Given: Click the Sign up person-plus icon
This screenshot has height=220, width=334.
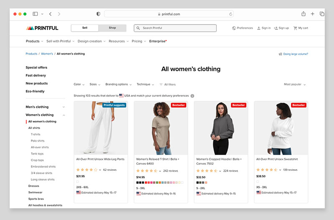Looking at the screenshot, I should click(276, 28).
